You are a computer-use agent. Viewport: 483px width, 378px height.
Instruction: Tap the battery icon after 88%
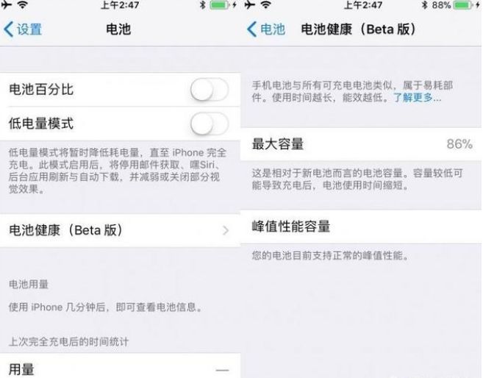coord(463,5)
